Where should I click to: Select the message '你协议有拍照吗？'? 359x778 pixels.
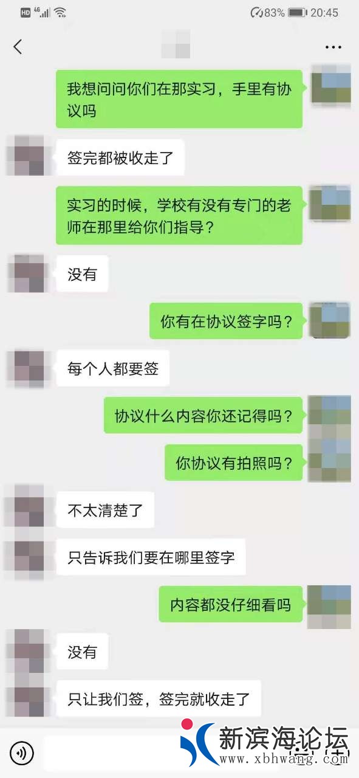coord(234,463)
